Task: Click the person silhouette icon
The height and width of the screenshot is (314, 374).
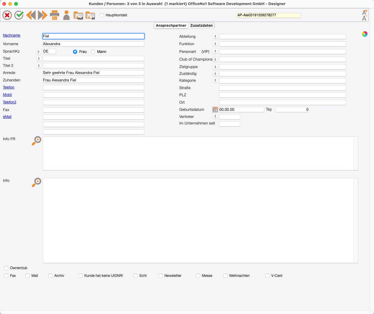Action: pyautogui.click(x=66, y=15)
